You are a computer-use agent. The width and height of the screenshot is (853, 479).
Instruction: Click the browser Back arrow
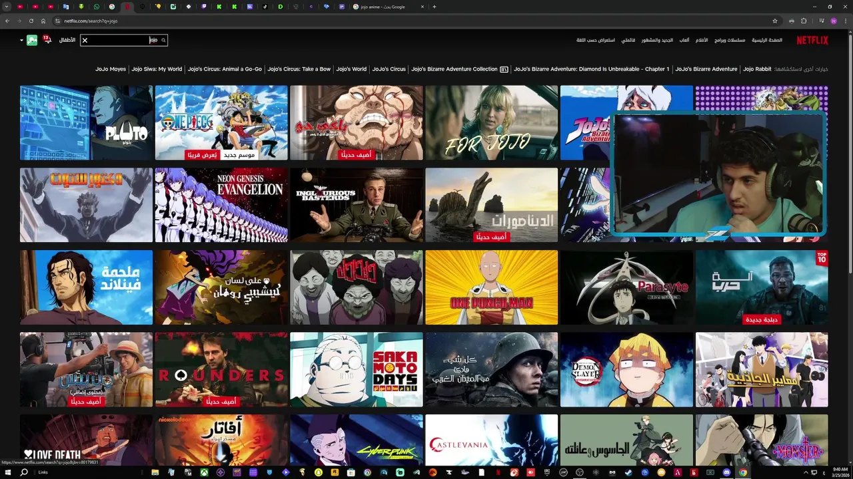[7, 21]
